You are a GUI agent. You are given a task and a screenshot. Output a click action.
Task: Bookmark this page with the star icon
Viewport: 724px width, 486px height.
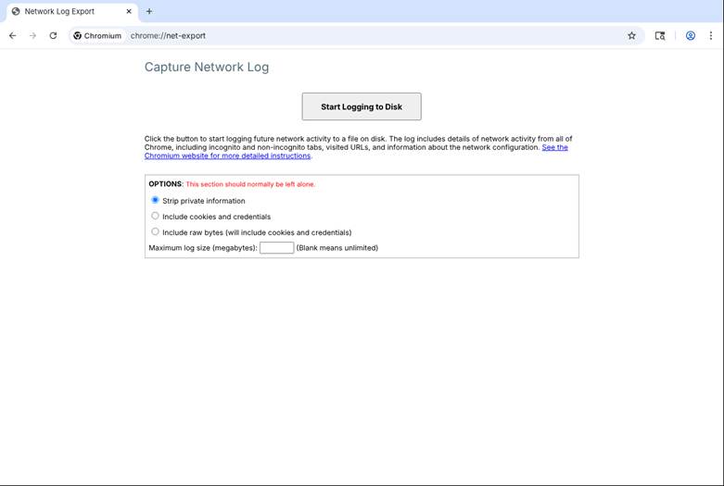(x=631, y=35)
